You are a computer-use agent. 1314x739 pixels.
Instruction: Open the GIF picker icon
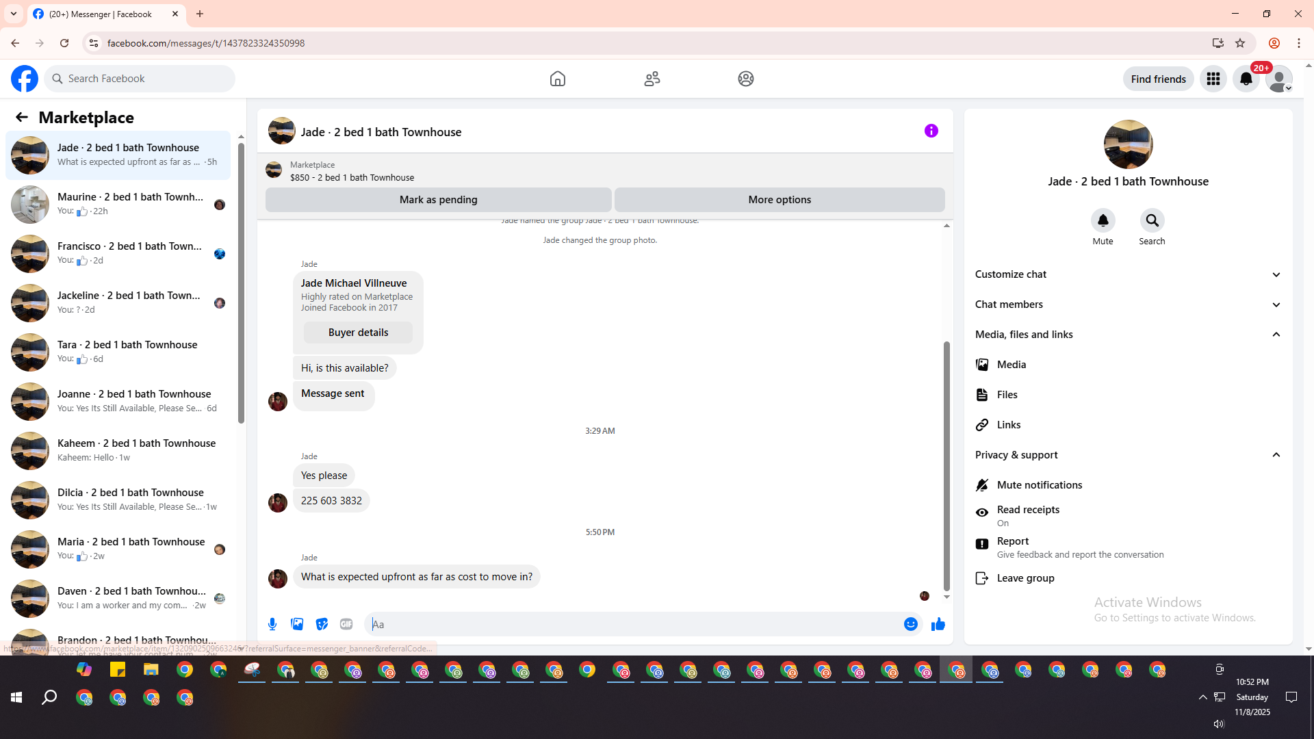(x=346, y=624)
